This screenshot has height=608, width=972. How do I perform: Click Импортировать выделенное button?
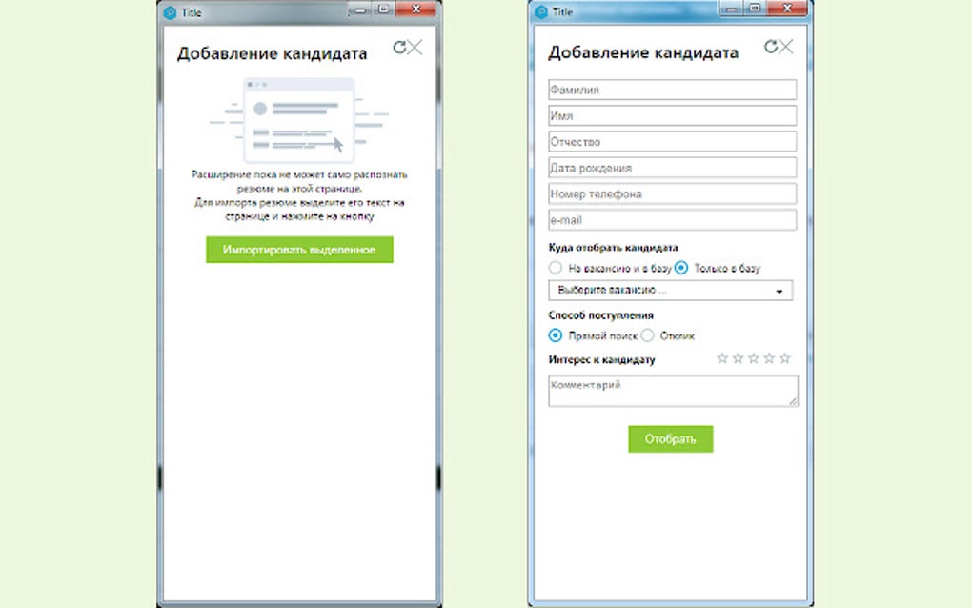click(299, 250)
